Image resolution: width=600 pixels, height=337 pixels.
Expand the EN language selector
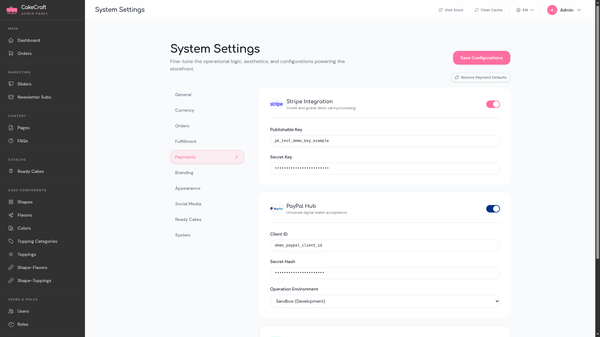coord(525,10)
